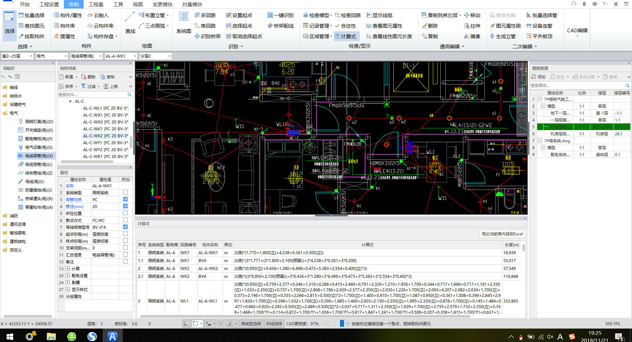Uncheck the 管径(mm) 附加 checkbox
The width and height of the screenshot is (632, 342).
pyautogui.click(x=125, y=206)
